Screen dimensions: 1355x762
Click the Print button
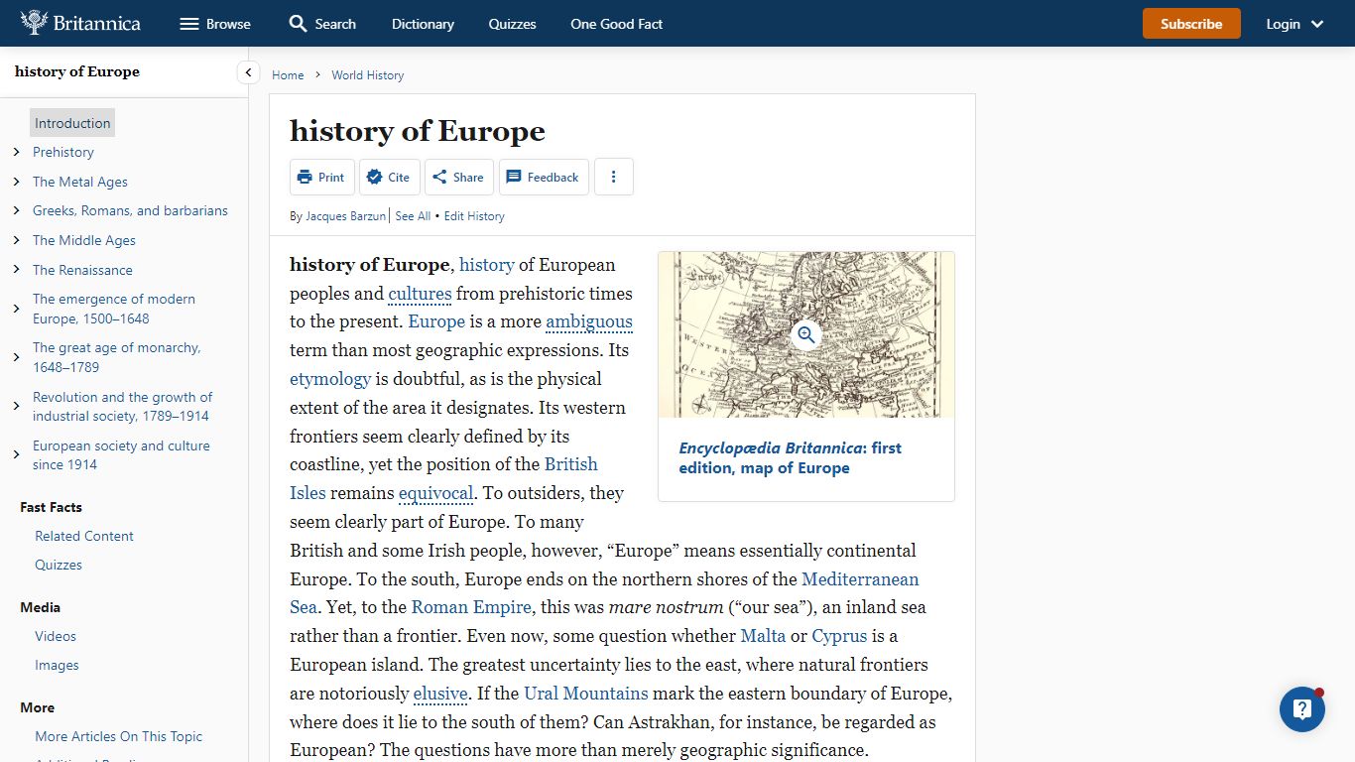point(321,177)
